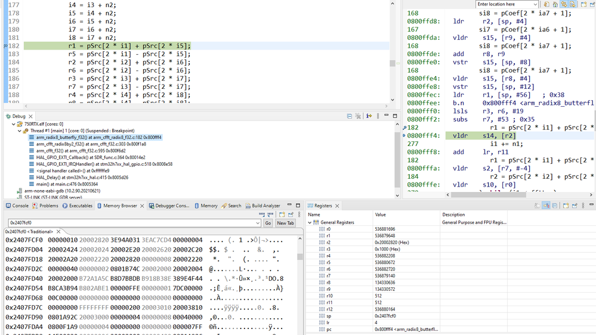
Task: Open the Debugger Console tab
Action: (169, 206)
